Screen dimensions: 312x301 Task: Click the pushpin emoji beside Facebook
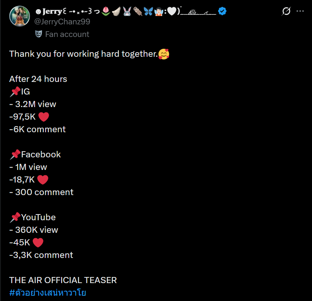(15, 155)
